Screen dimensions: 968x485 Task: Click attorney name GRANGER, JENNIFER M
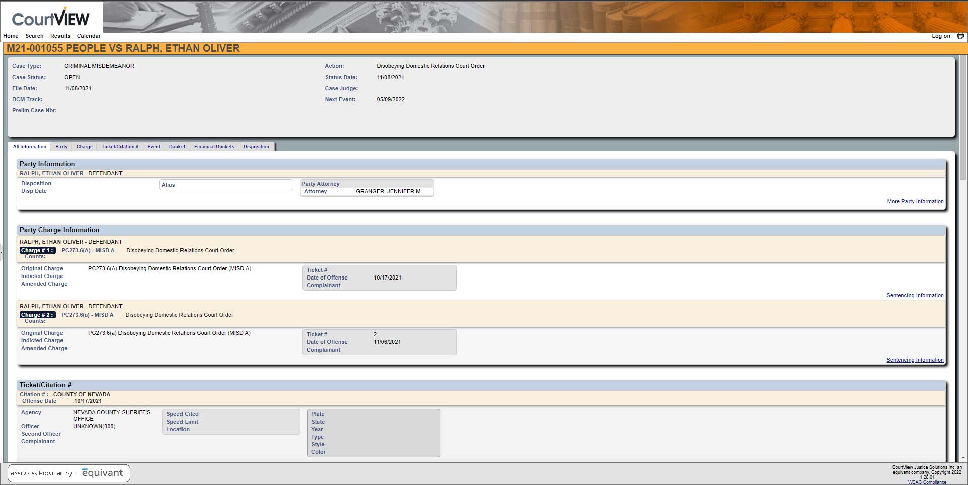coord(388,191)
